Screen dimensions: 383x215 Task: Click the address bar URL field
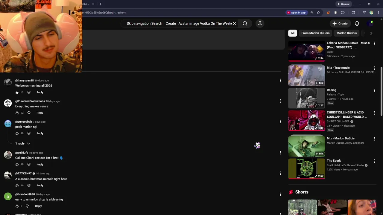pos(183,13)
